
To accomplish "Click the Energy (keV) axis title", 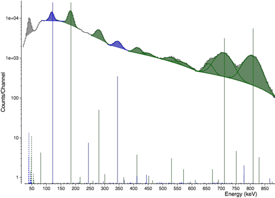I will click(x=241, y=194).
